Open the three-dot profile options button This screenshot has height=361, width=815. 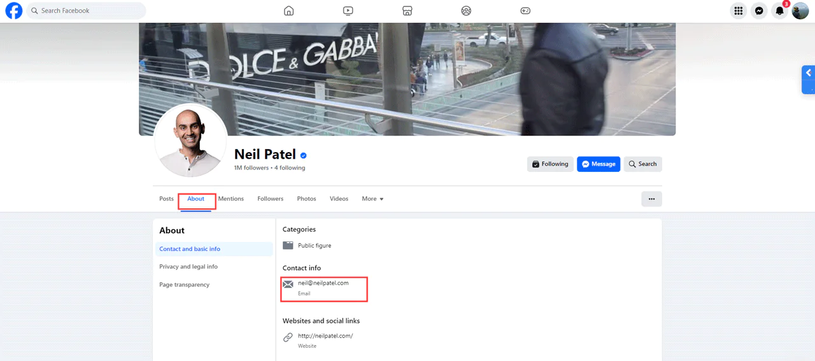coord(651,199)
